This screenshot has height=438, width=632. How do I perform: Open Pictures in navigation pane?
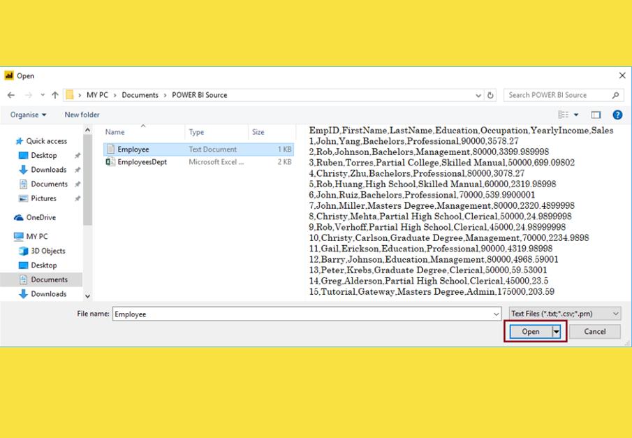point(43,198)
